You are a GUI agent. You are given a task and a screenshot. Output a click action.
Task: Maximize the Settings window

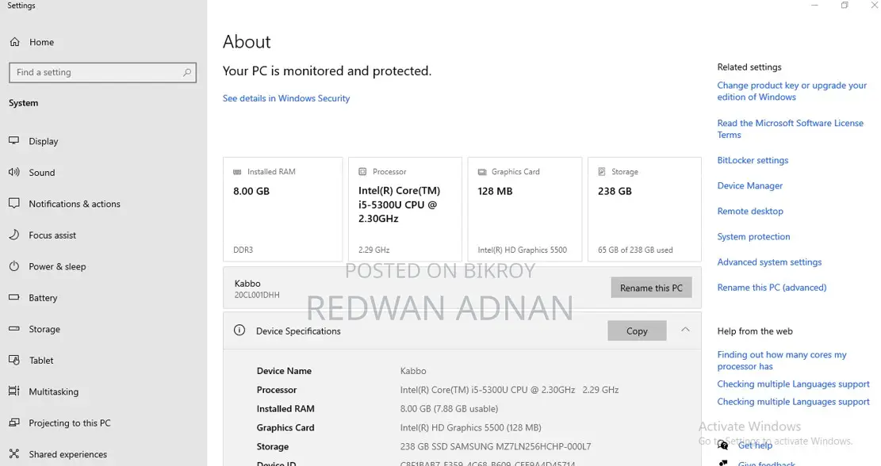(x=845, y=5)
